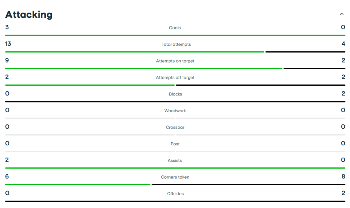Select the Goals stat label
The height and width of the screenshot is (208, 350).
[175, 28]
